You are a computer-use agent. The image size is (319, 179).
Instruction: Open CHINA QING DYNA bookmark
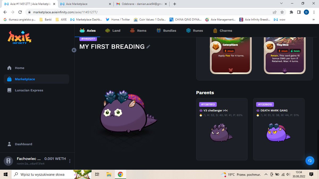coord(186,20)
